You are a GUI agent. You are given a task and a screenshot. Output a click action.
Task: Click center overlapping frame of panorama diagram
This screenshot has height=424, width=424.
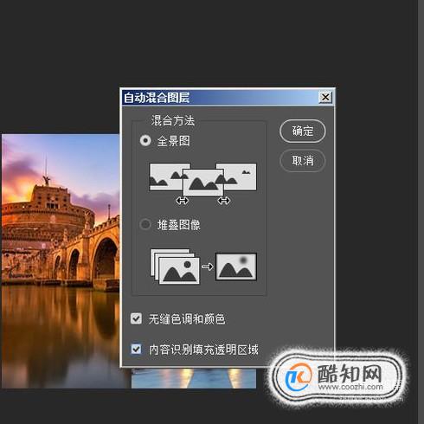pos(203,183)
